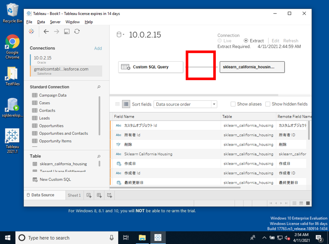329x244 pixels.
Task: Select sklearn_california_housing in Table list
Action: [x=60, y=164]
